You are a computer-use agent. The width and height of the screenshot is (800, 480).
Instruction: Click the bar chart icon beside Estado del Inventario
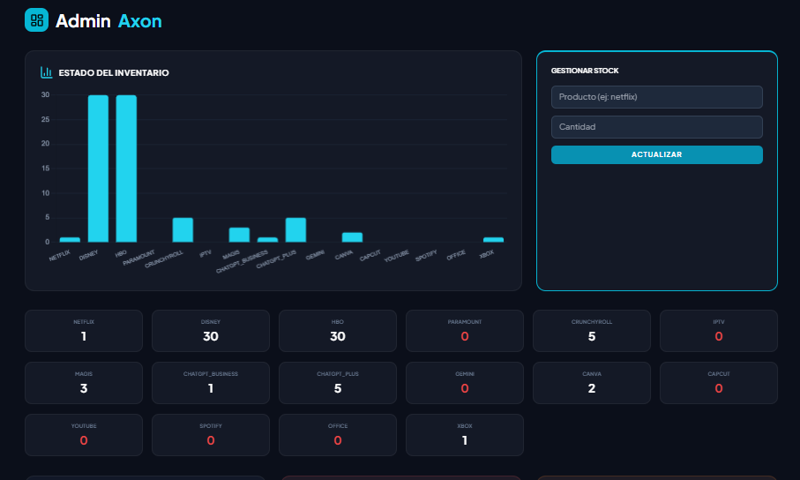47,72
